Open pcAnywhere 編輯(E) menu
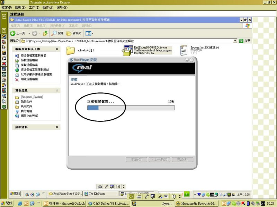Viewport: 277px width, 207px height. click(20, 8)
